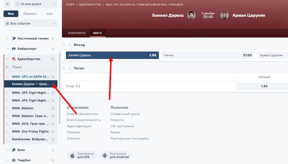Open 'MMA. One Friday Fights' league
Screen dimensions: 288x164
click(30, 131)
